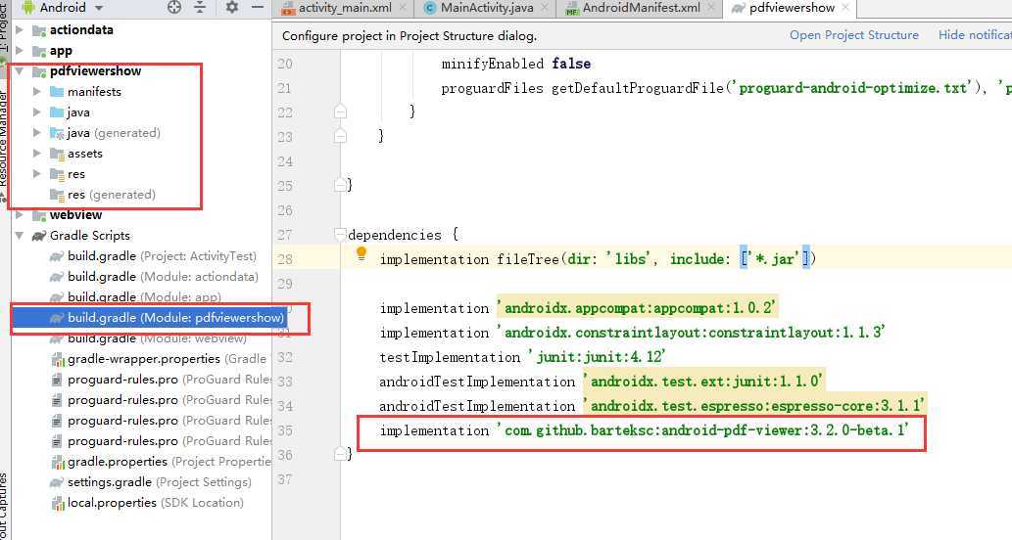Click the 'junit:junit:4.12' string

pyautogui.click(x=597, y=357)
